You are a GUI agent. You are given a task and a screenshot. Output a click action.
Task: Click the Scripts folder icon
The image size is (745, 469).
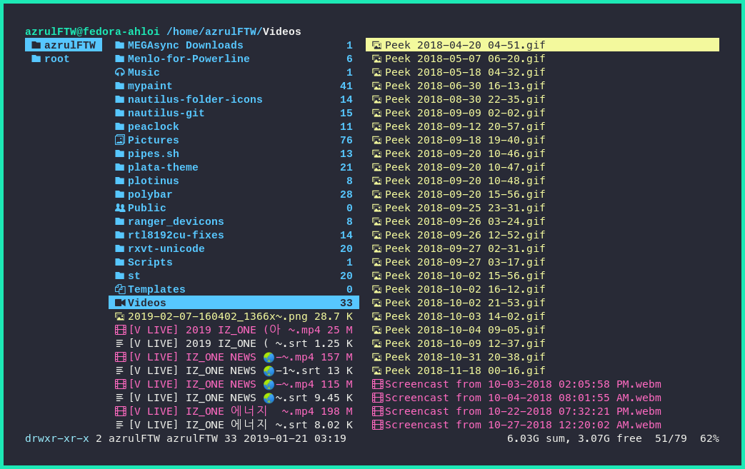pyautogui.click(x=120, y=262)
